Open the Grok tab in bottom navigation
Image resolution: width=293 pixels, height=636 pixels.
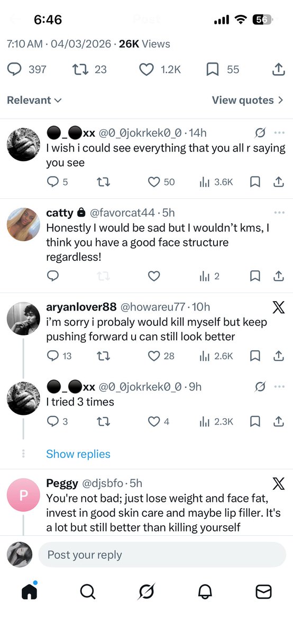coord(146,591)
